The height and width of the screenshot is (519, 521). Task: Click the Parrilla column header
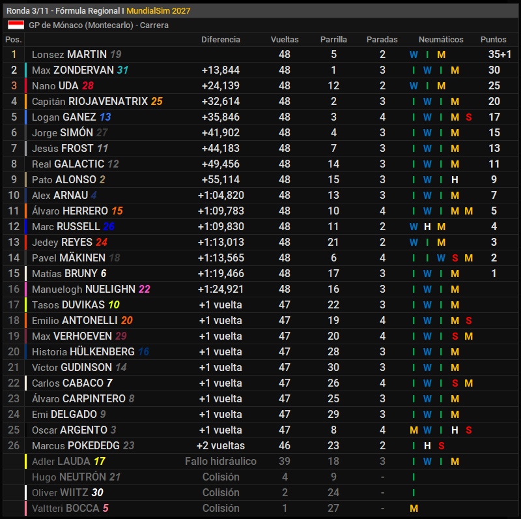[333, 40]
